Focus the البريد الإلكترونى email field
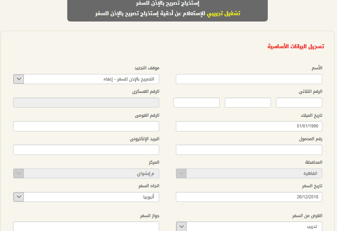 [86, 150]
